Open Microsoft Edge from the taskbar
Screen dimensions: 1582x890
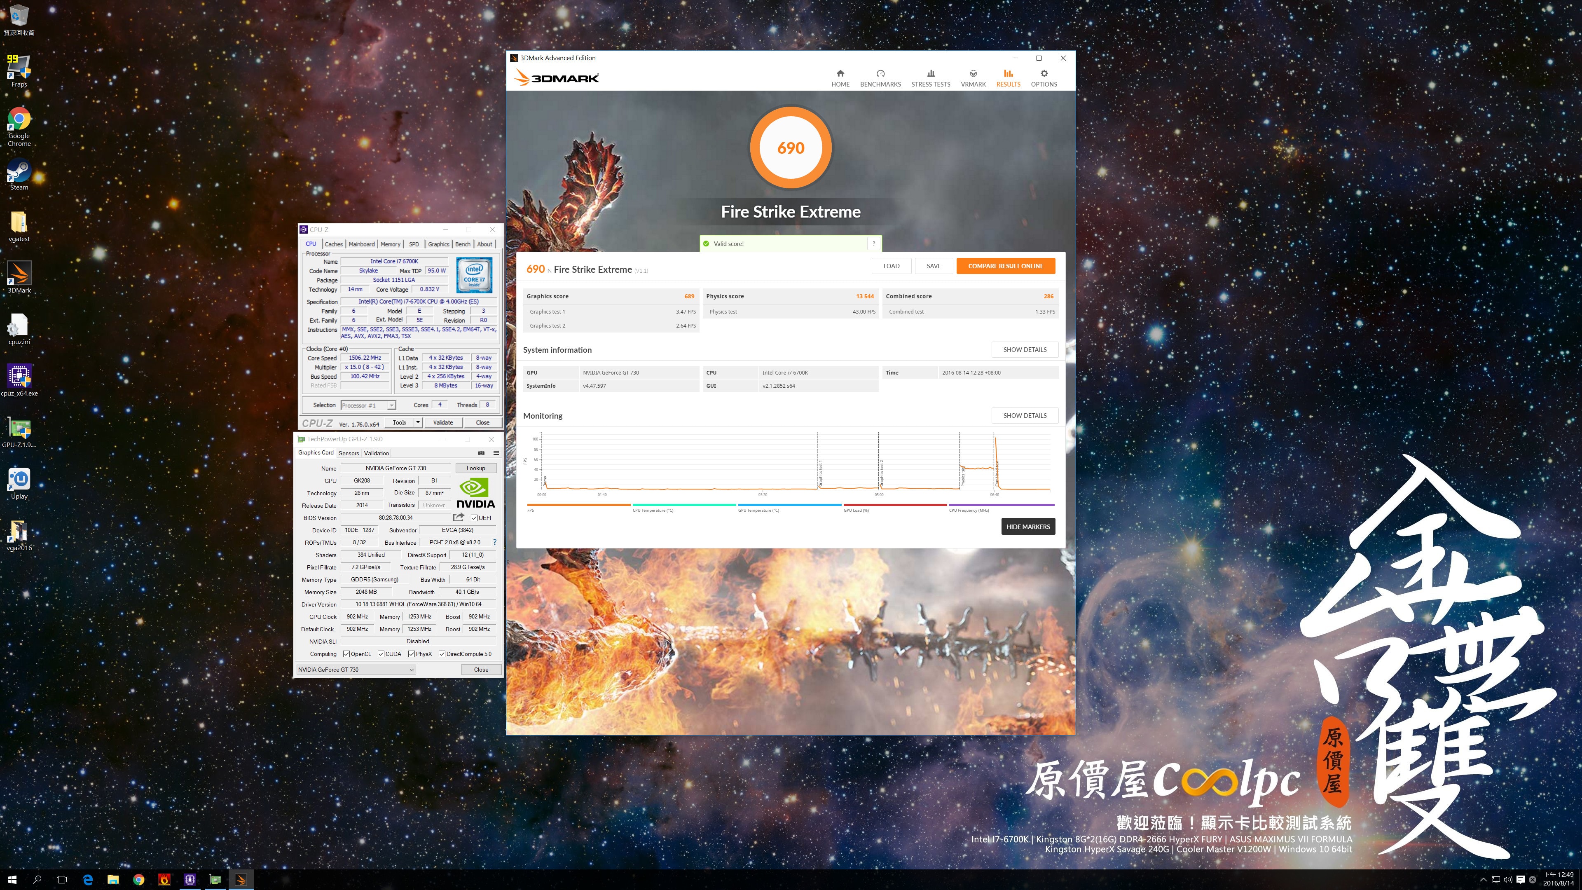coord(88,880)
